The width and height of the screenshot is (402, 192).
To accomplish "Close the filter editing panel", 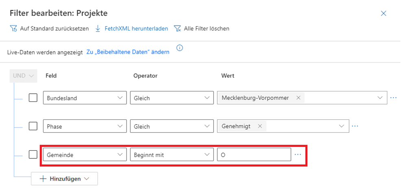I will pyautogui.click(x=383, y=13).
